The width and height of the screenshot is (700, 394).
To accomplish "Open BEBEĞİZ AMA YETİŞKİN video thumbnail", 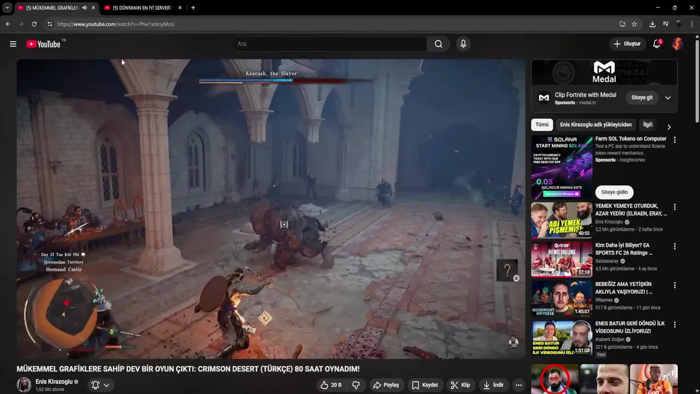I will click(x=562, y=298).
